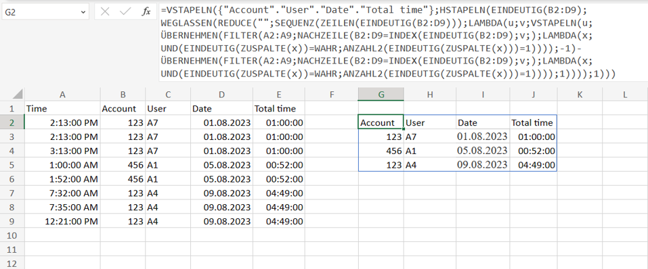Select cell with 7:35:00 AM
This screenshot has height=269, width=648.
62,207
